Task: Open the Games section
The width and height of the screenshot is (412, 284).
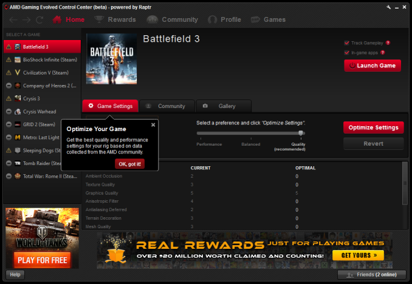Action: pos(268,19)
